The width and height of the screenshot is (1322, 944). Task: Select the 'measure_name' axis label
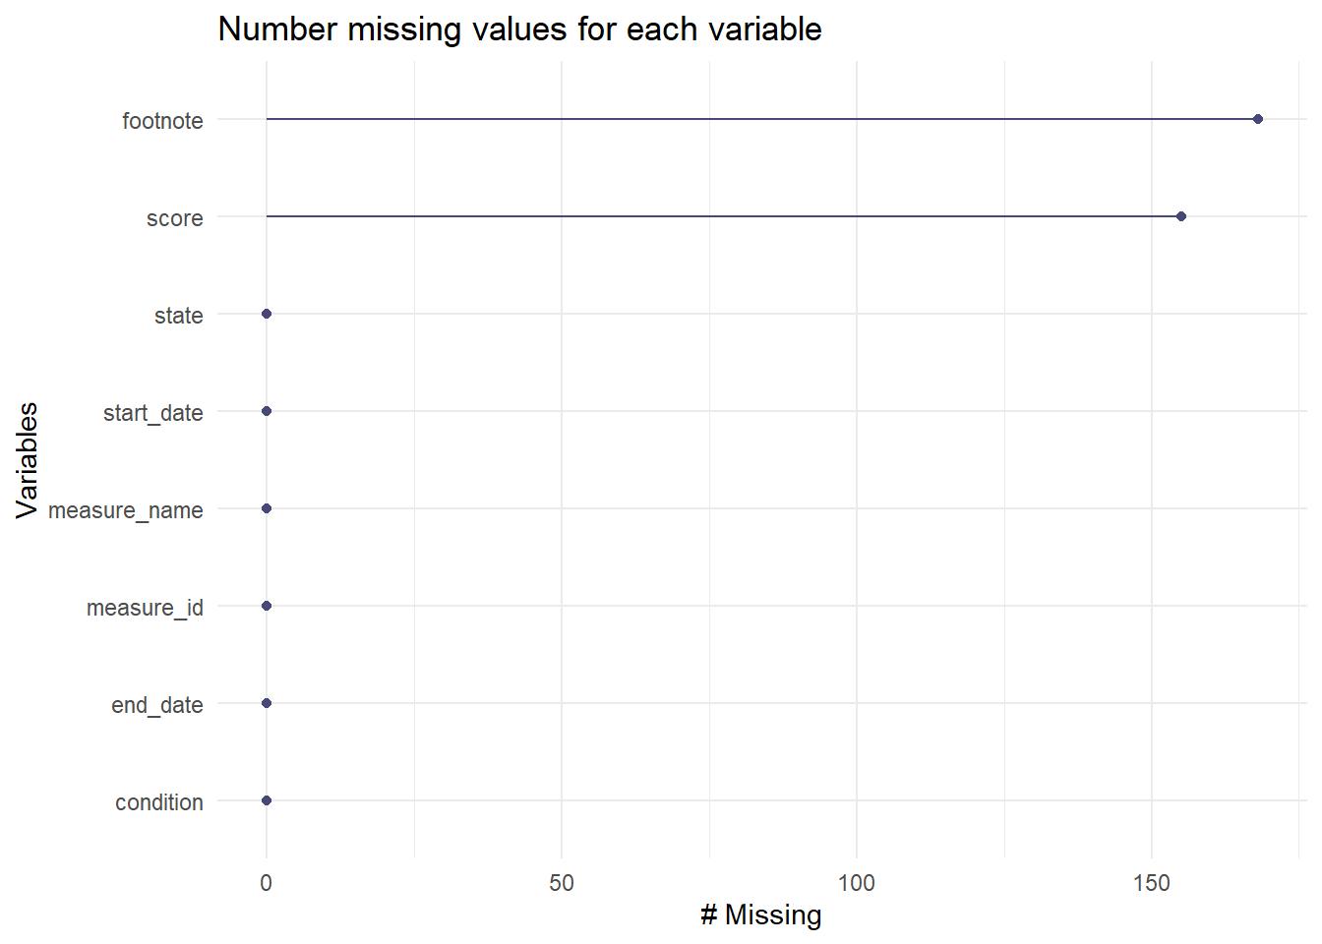click(125, 510)
